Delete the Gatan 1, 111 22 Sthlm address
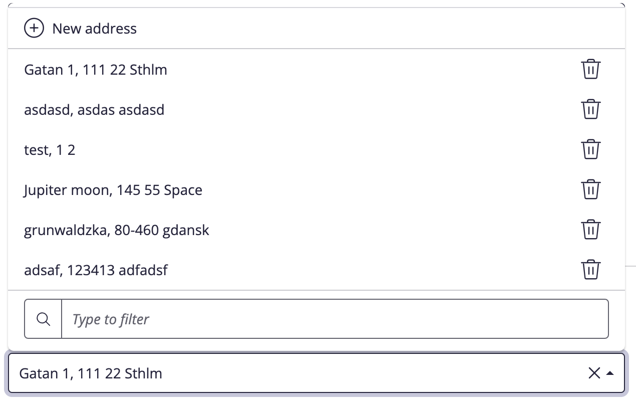 590,69
